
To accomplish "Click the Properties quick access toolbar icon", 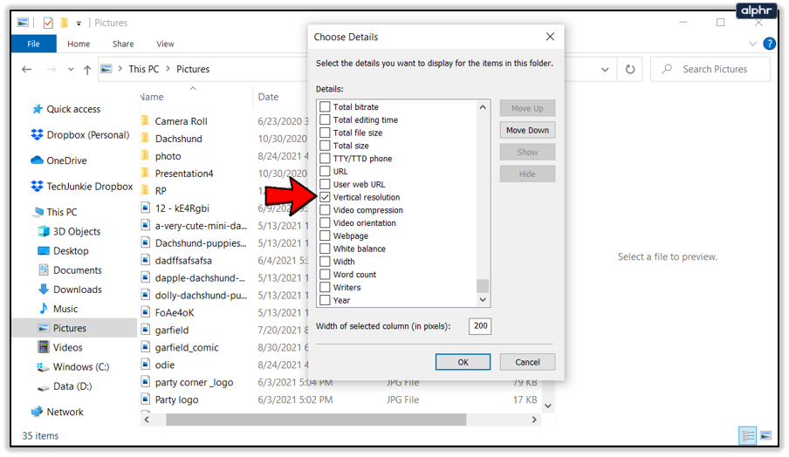I will 48,23.
